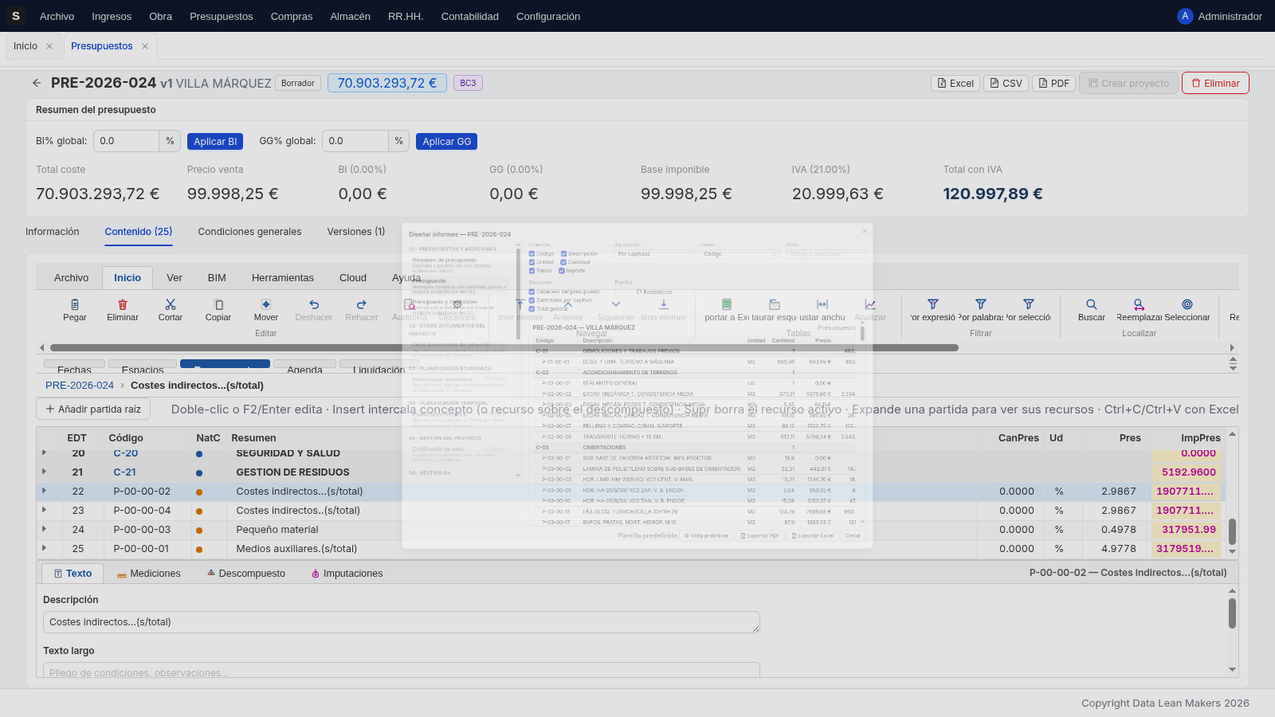This screenshot has width=1275, height=717.
Task: Filter por selección funnel icon
Action: (1029, 304)
